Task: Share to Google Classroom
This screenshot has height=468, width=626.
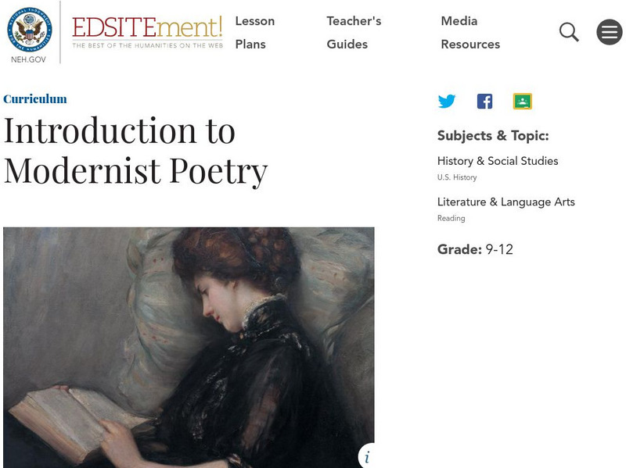Action: click(x=522, y=102)
